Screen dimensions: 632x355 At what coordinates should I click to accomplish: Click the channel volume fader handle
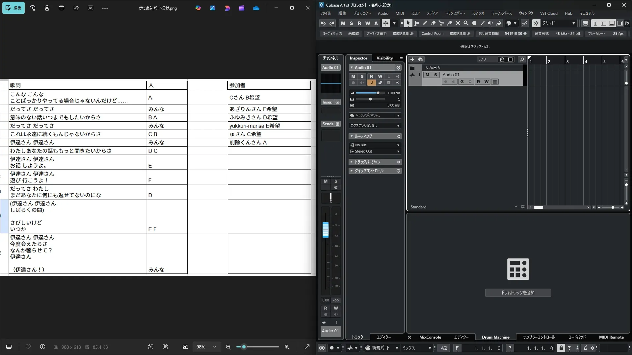pyautogui.click(x=326, y=230)
